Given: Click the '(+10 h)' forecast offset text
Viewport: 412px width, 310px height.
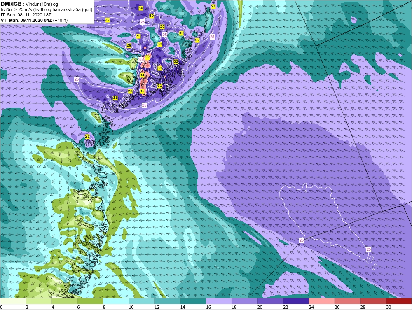Looking at the screenshot, I should tap(60, 21).
